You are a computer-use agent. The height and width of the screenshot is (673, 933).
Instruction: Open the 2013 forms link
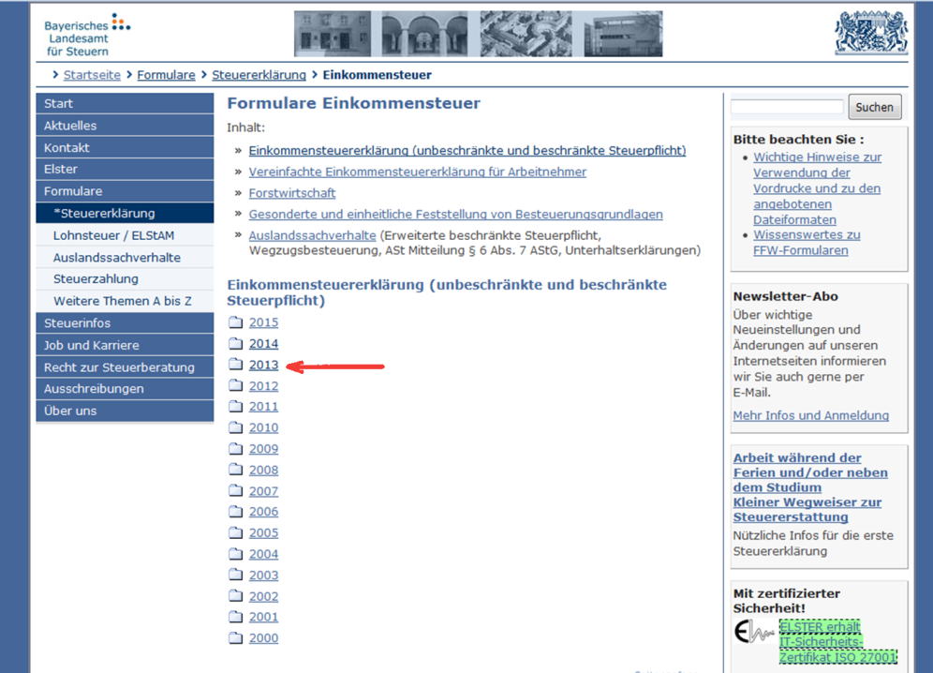click(x=263, y=365)
